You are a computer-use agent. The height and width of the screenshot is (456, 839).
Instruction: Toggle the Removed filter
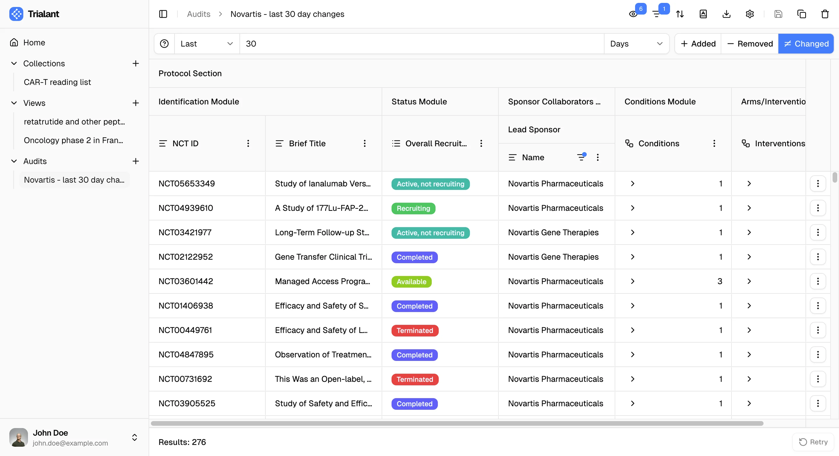pos(750,44)
